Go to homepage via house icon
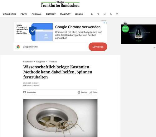Viewport: 156px width, 137px height. pos(92,14)
